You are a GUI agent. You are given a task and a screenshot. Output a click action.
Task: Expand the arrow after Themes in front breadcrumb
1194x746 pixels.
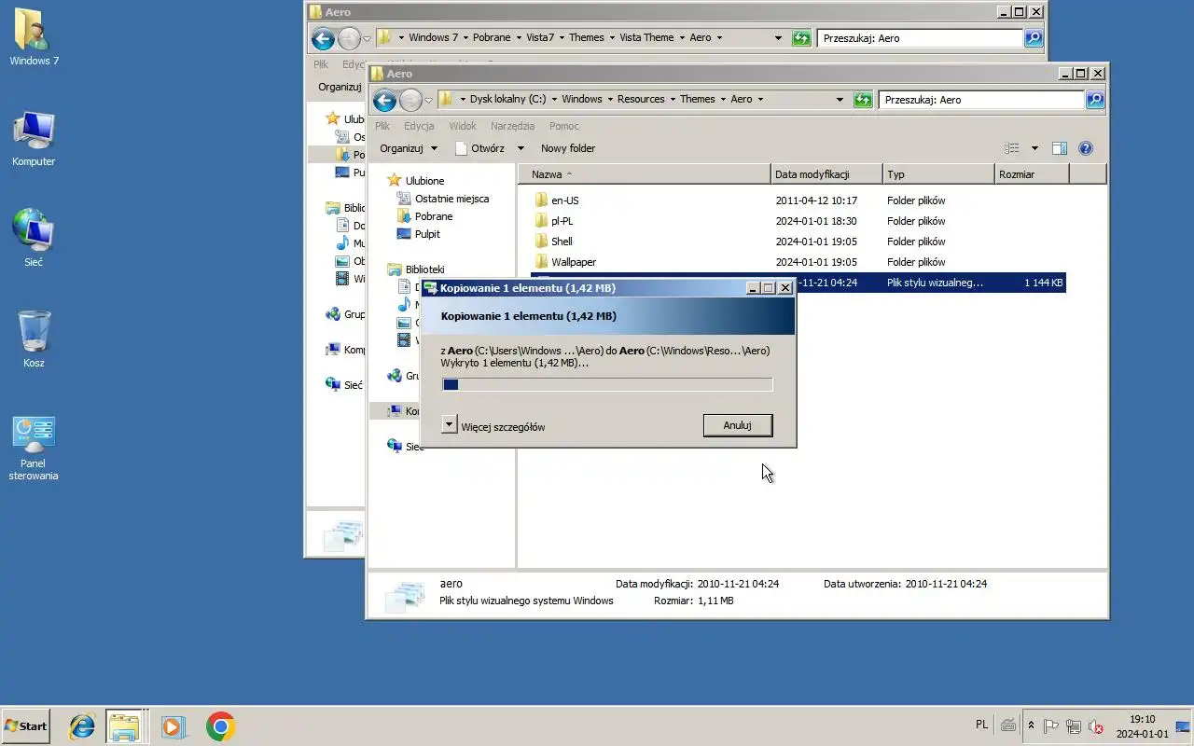(x=722, y=99)
